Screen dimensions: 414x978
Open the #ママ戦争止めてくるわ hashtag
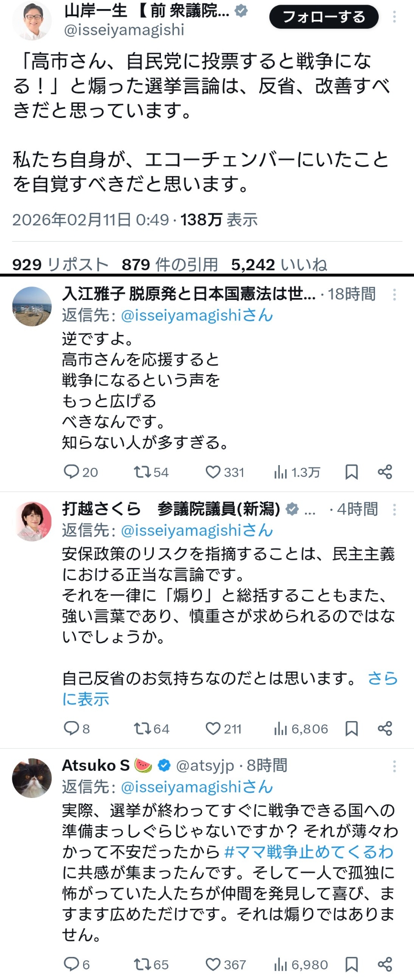308,852
